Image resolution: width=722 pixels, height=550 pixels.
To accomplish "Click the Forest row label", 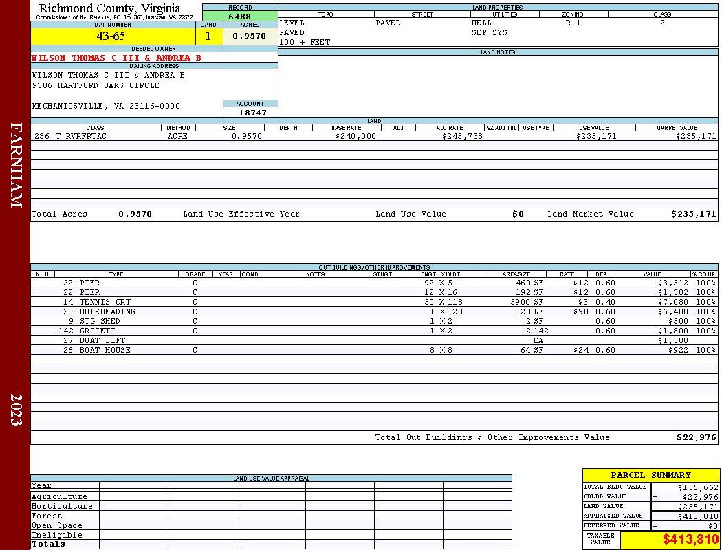I will click(x=47, y=516).
